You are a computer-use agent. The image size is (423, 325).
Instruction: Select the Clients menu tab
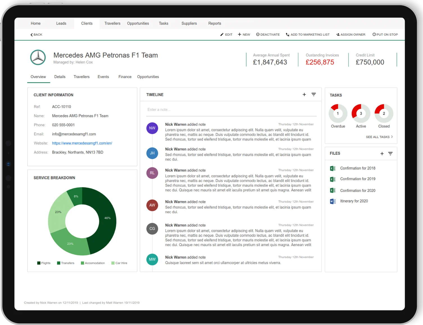[87, 23]
